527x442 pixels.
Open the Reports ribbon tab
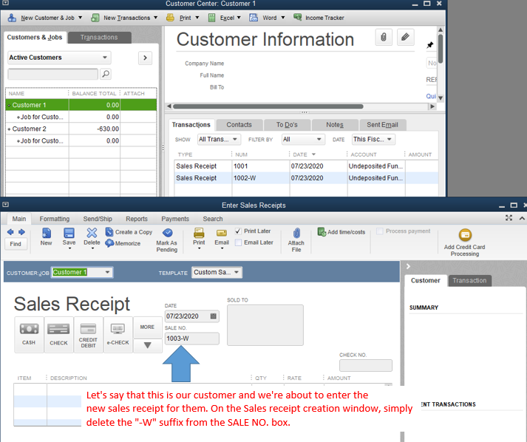137,219
